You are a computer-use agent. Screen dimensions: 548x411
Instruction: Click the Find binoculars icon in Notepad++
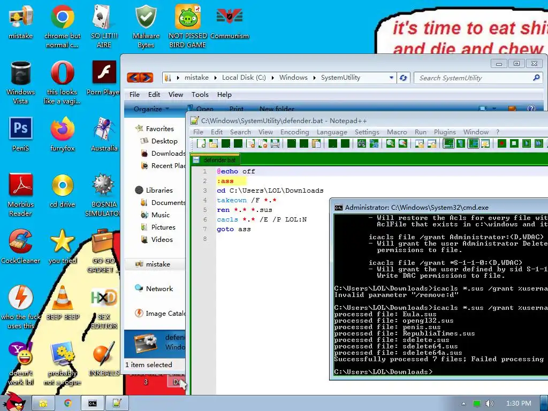click(361, 143)
